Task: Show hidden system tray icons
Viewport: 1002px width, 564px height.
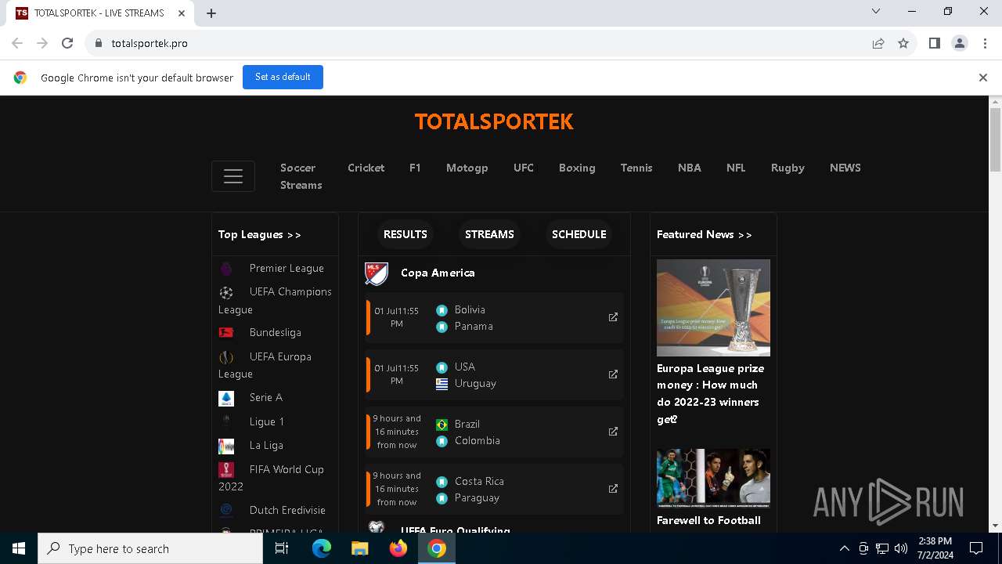Action: [844, 548]
